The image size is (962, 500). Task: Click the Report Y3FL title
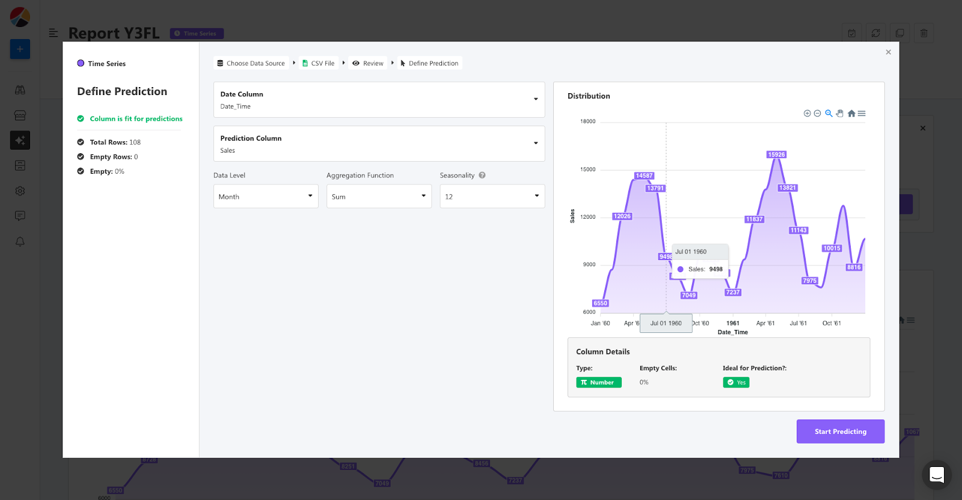click(x=114, y=33)
